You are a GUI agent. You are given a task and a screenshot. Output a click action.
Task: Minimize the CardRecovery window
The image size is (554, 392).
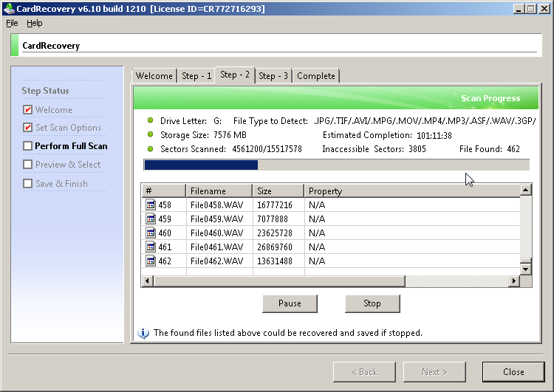[x=519, y=8]
